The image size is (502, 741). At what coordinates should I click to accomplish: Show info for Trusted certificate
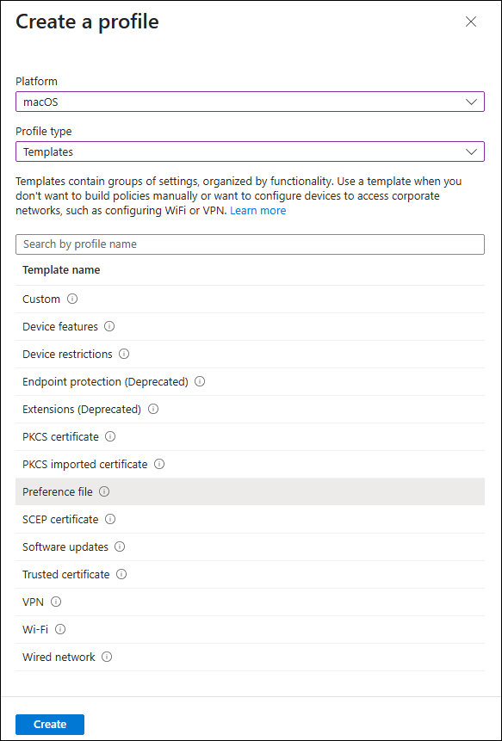point(121,574)
